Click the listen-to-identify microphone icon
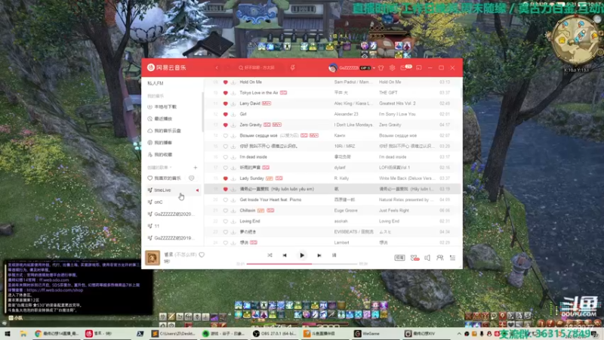This screenshot has width=604, height=340. click(293, 67)
